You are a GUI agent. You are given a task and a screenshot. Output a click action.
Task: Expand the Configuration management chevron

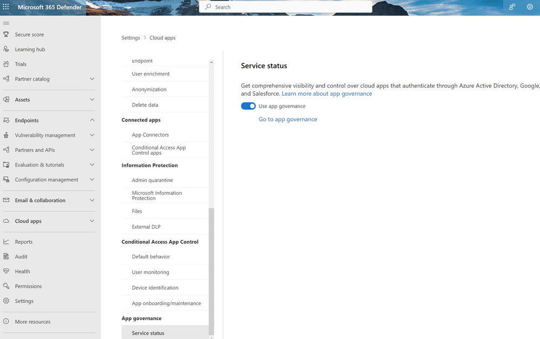pos(92,180)
